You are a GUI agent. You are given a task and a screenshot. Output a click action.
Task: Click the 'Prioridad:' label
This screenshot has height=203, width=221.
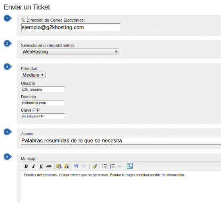point(30,69)
